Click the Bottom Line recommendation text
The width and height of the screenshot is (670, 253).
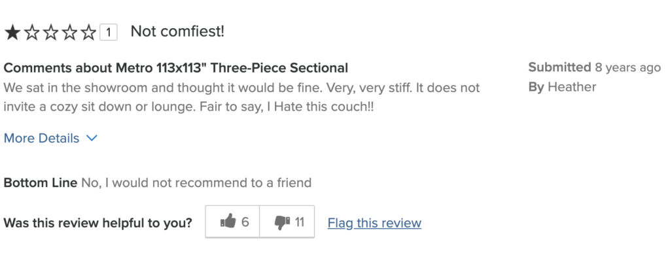click(x=196, y=183)
